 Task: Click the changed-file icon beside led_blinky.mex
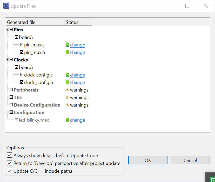tap(67, 120)
